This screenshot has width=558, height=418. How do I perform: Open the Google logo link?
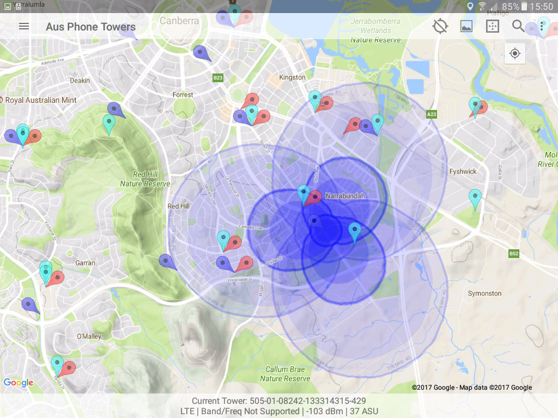19,383
